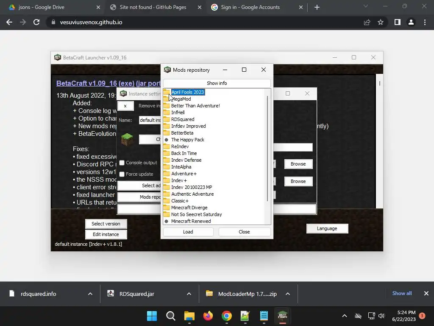Viewport: 434px width, 326px height.
Task: Click lower Browse button in Instance settings
Action: [298, 181]
